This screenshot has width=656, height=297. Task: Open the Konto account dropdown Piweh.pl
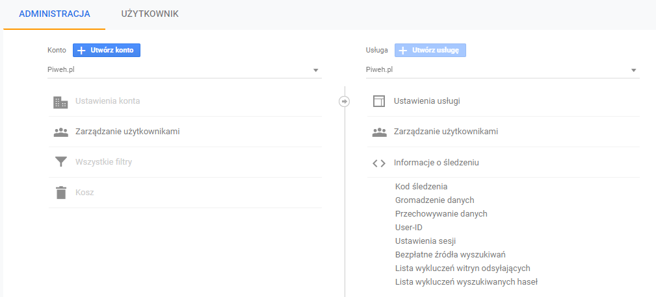(185, 70)
